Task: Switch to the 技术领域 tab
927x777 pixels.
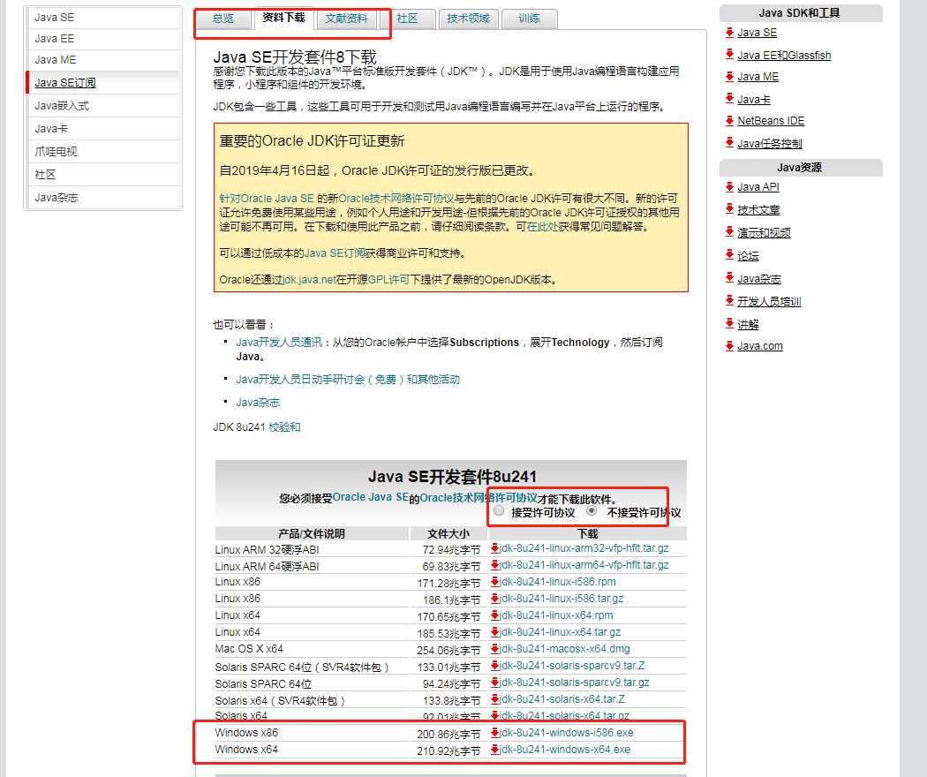Action: 468,19
